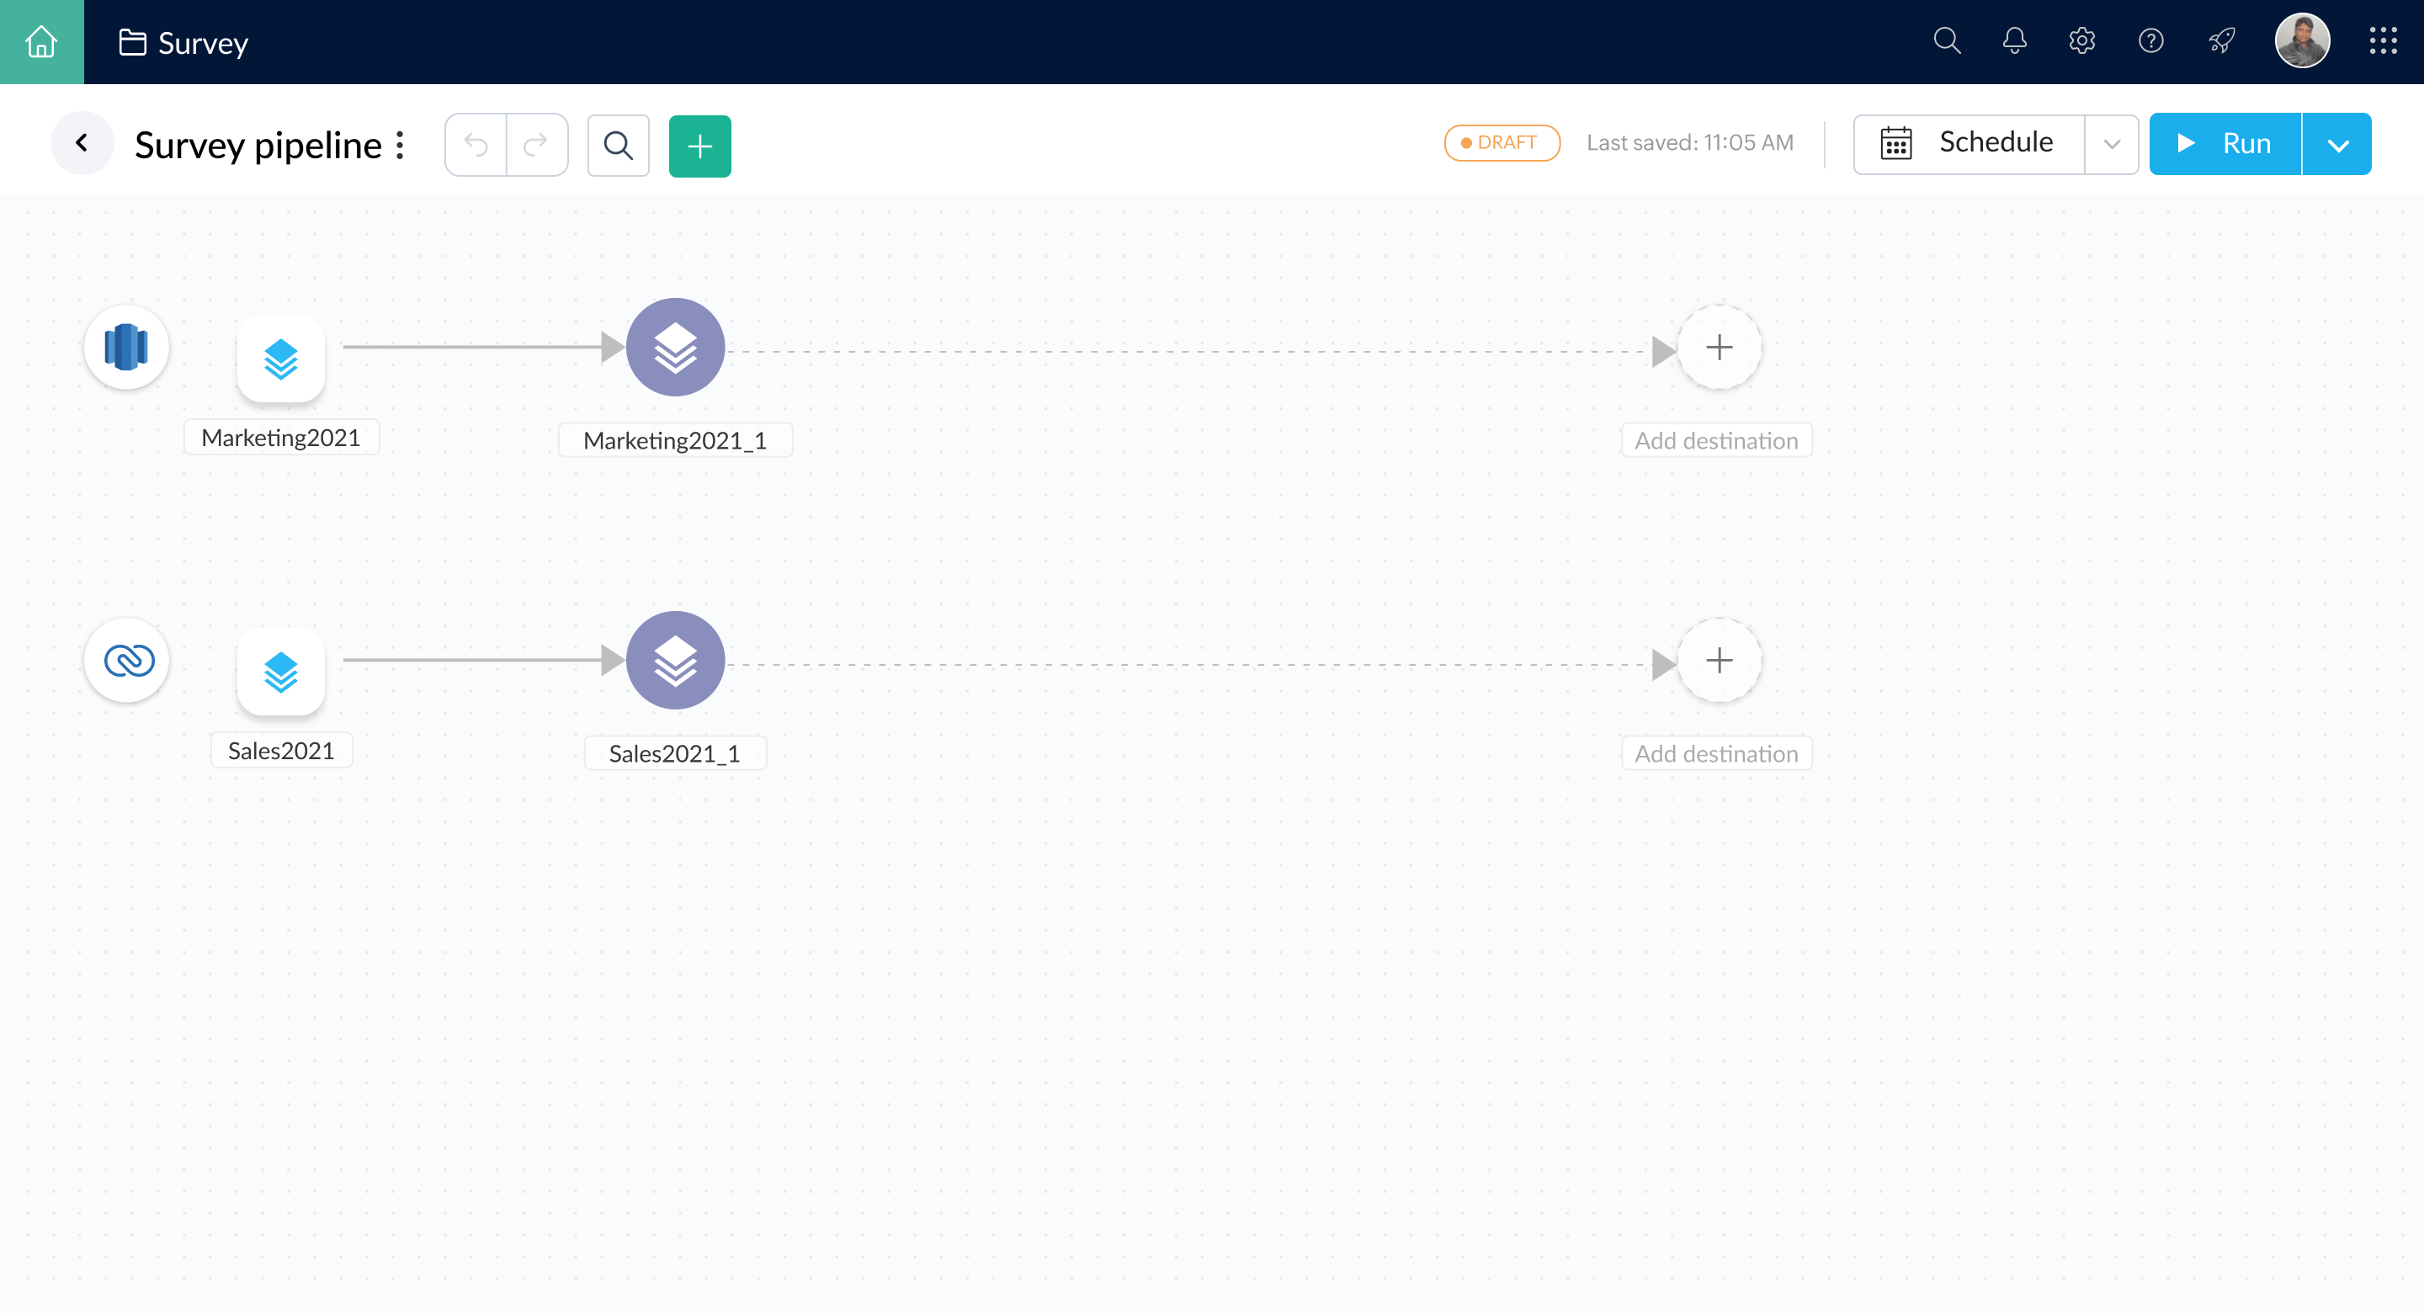The image size is (2424, 1313).
Task: Click the undo arrow icon
Action: pyautogui.click(x=476, y=145)
